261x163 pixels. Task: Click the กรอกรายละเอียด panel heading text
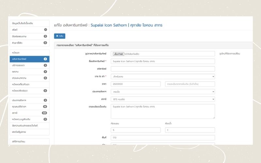[83, 45]
